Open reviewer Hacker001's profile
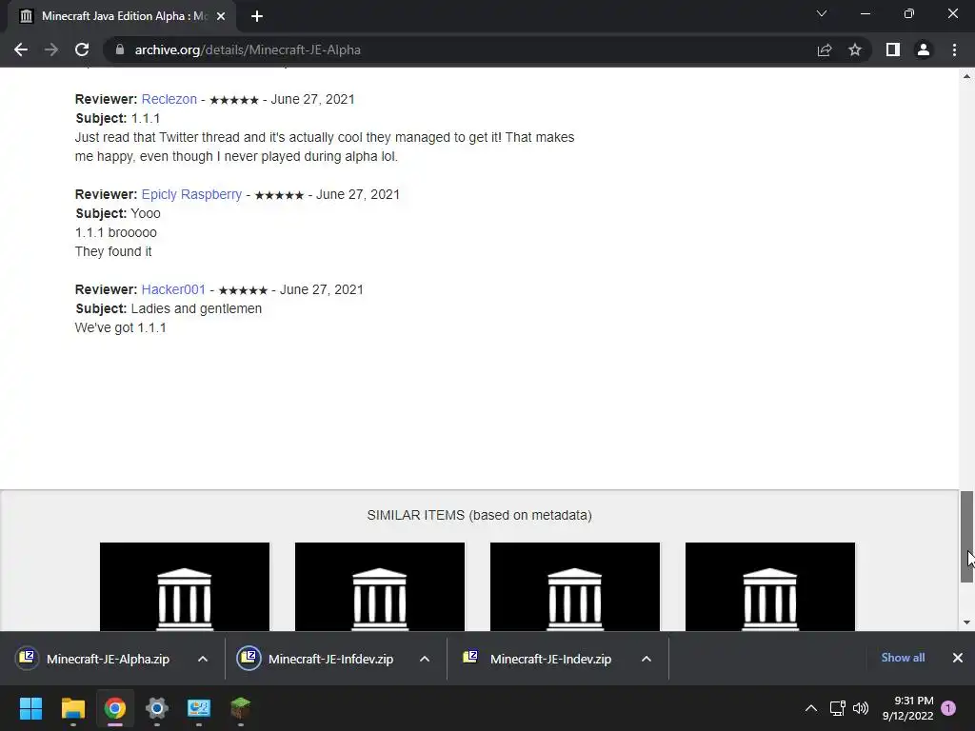Image resolution: width=975 pixels, height=731 pixels. tap(173, 289)
